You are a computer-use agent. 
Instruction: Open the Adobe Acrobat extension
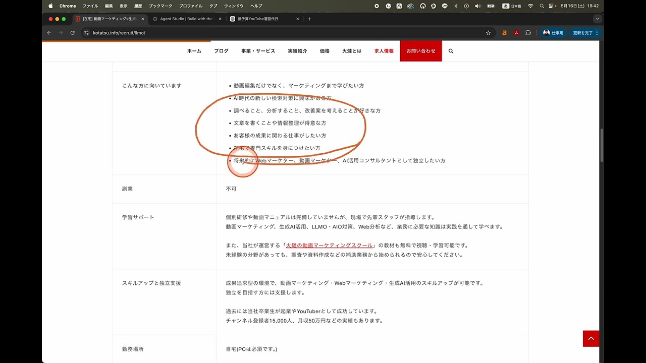516,33
